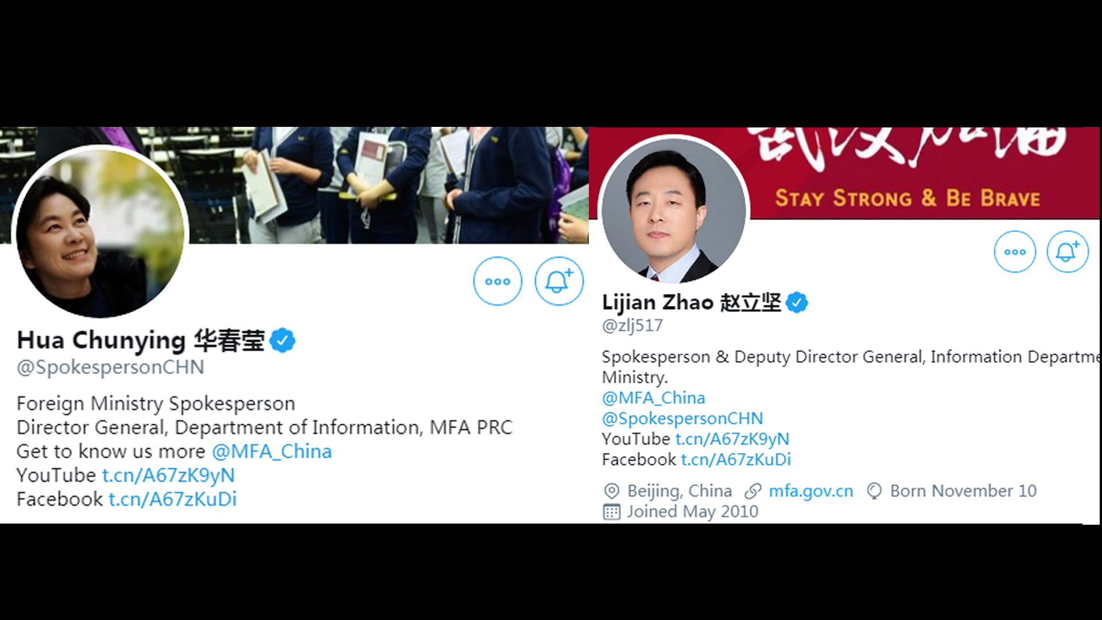The image size is (1102, 620).
Task: Click Lijian Zhao's verified badge
Action: click(x=797, y=302)
